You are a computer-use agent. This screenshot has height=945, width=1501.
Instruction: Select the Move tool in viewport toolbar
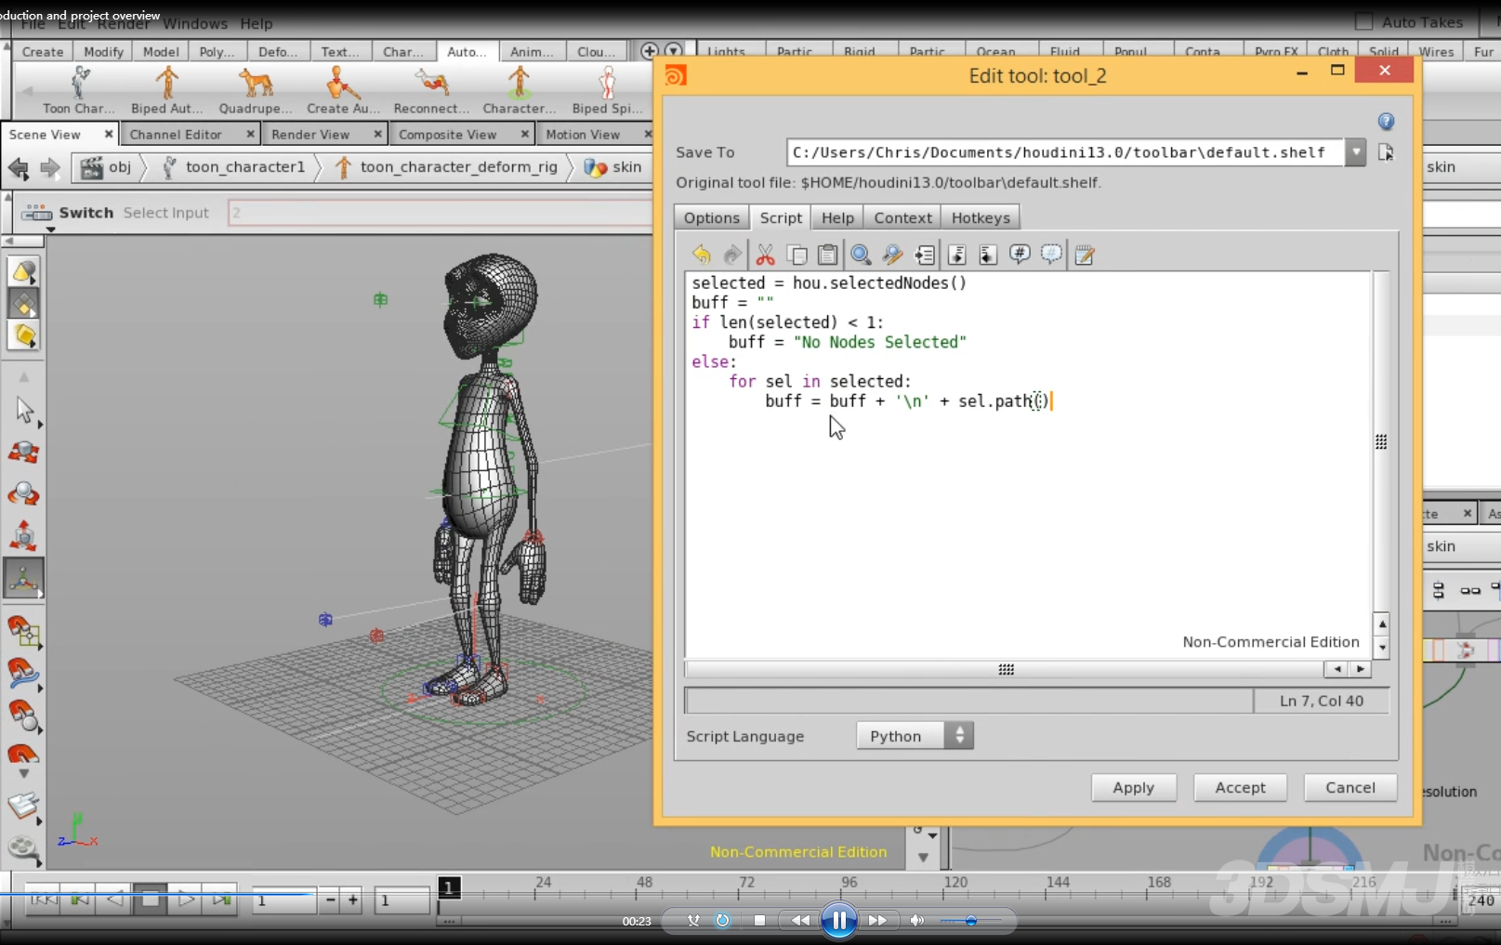tap(23, 453)
